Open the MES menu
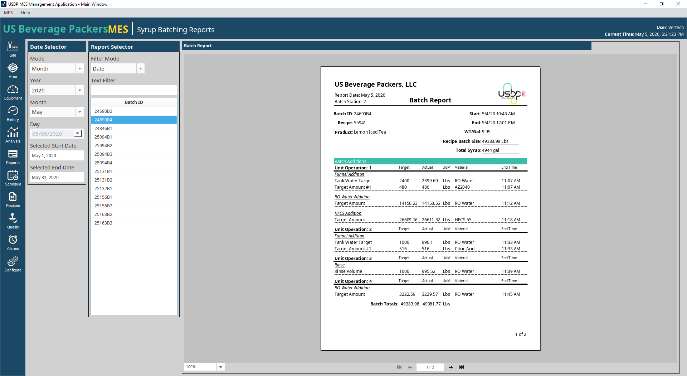Screen dimensions: 687x376 8,13
